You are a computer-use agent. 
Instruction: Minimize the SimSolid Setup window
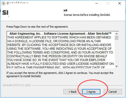click(x=97, y=3)
